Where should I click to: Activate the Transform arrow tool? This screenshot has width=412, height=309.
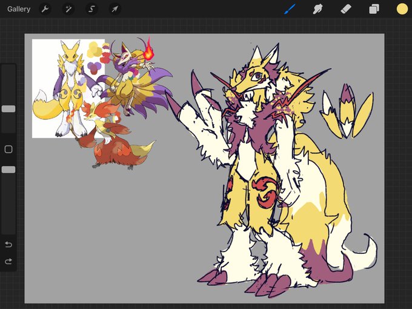click(115, 10)
